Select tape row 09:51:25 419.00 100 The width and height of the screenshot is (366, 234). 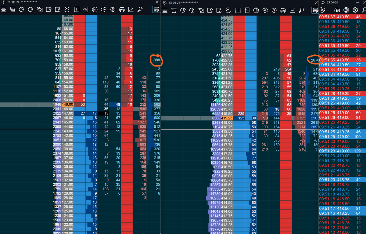tap(342, 137)
